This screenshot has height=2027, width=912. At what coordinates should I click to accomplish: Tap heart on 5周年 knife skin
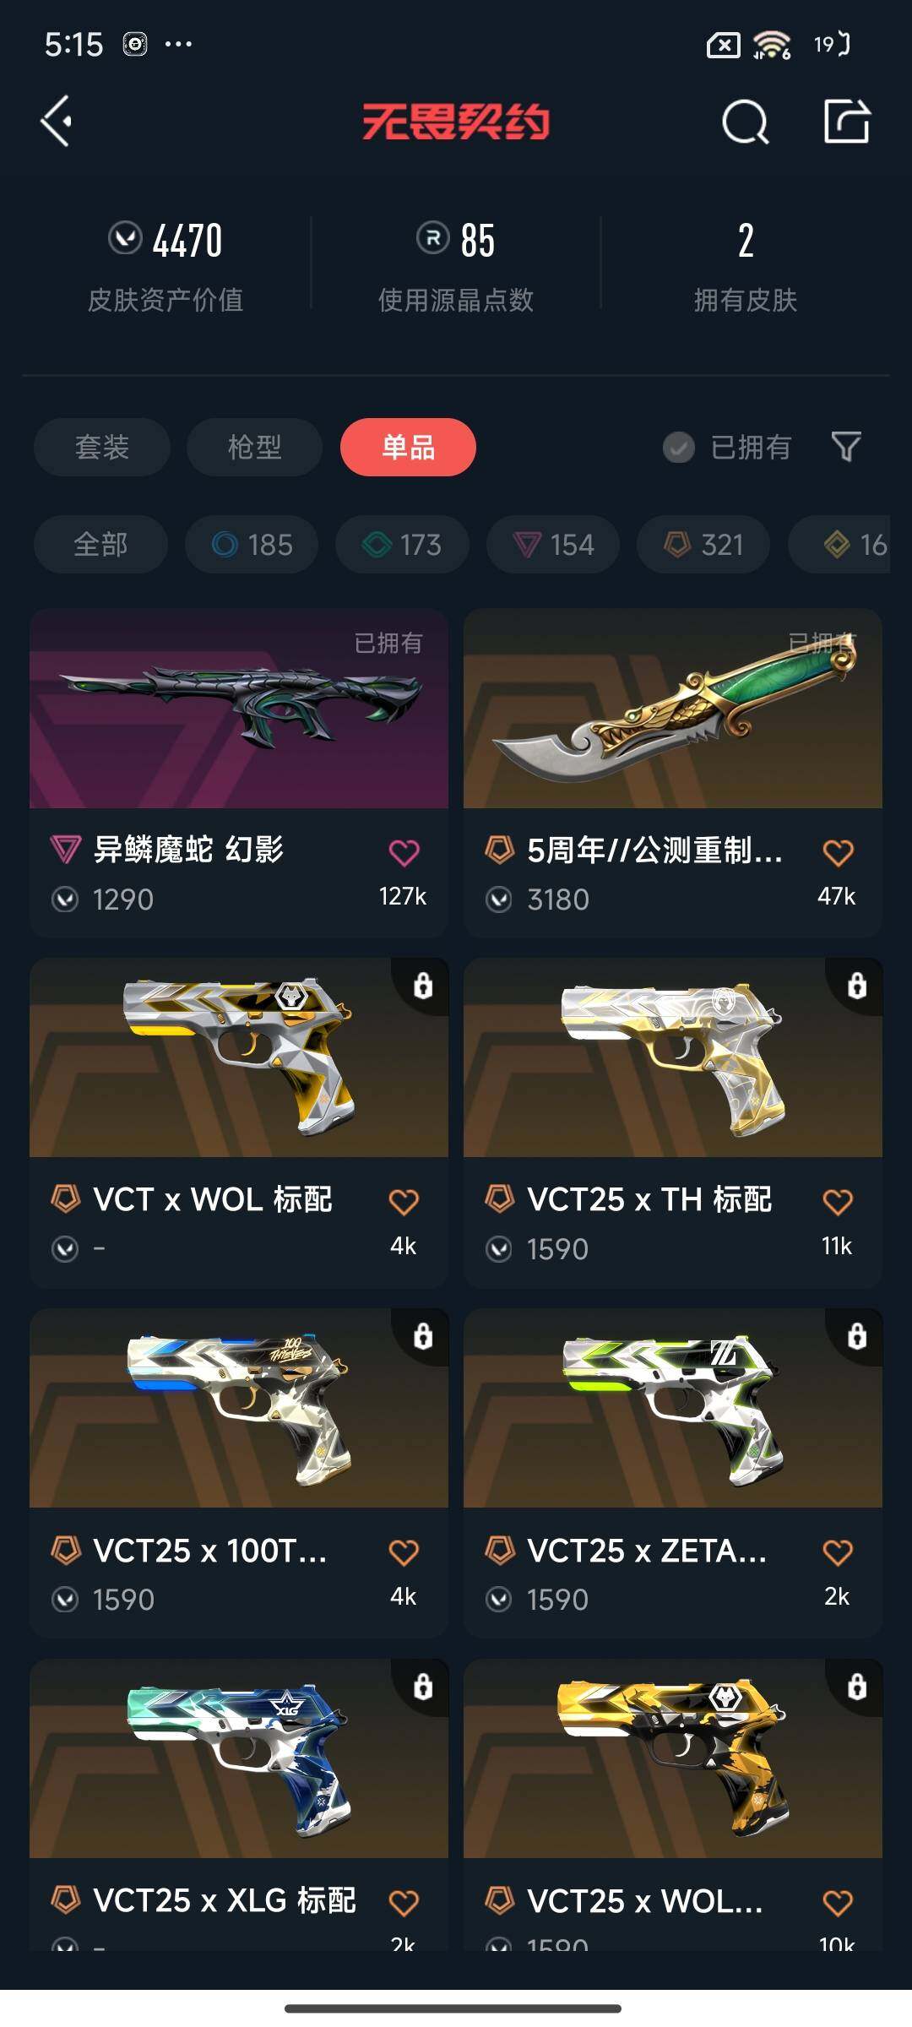point(838,852)
